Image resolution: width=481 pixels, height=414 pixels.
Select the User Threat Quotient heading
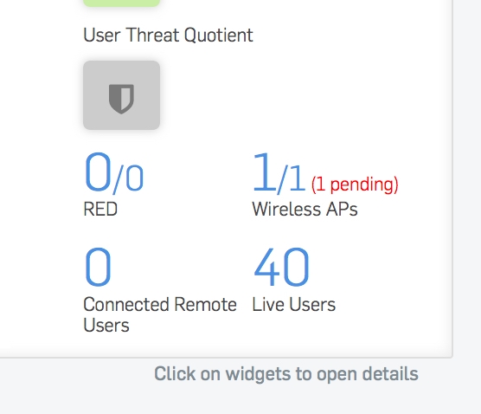[168, 35]
